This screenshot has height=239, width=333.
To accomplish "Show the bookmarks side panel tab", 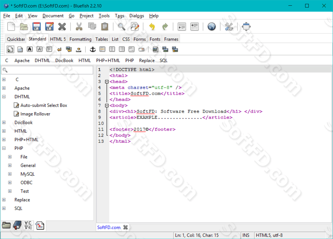I will tap(17, 225).
